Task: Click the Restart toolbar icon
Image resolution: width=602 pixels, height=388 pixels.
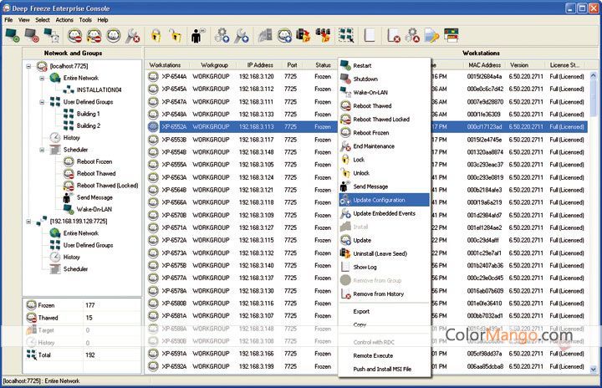Action: point(13,36)
